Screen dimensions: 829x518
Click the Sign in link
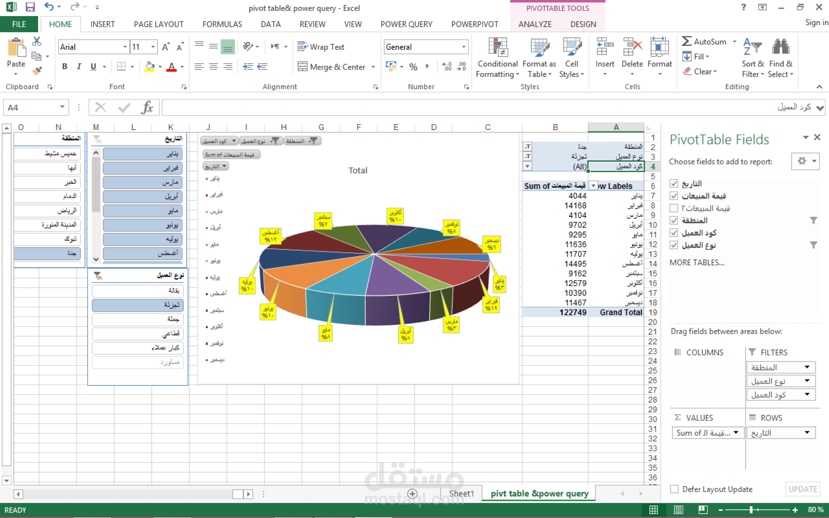(x=816, y=22)
